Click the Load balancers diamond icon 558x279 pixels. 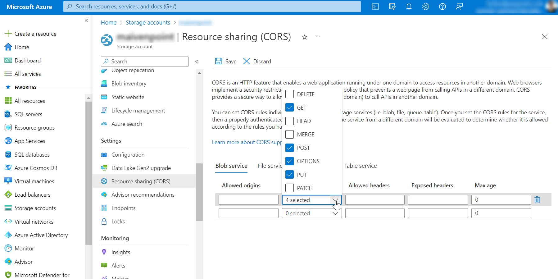click(8, 194)
